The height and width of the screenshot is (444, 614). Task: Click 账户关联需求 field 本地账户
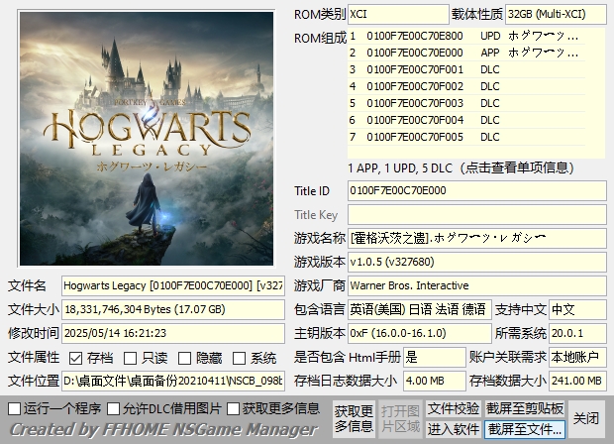point(578,357)
